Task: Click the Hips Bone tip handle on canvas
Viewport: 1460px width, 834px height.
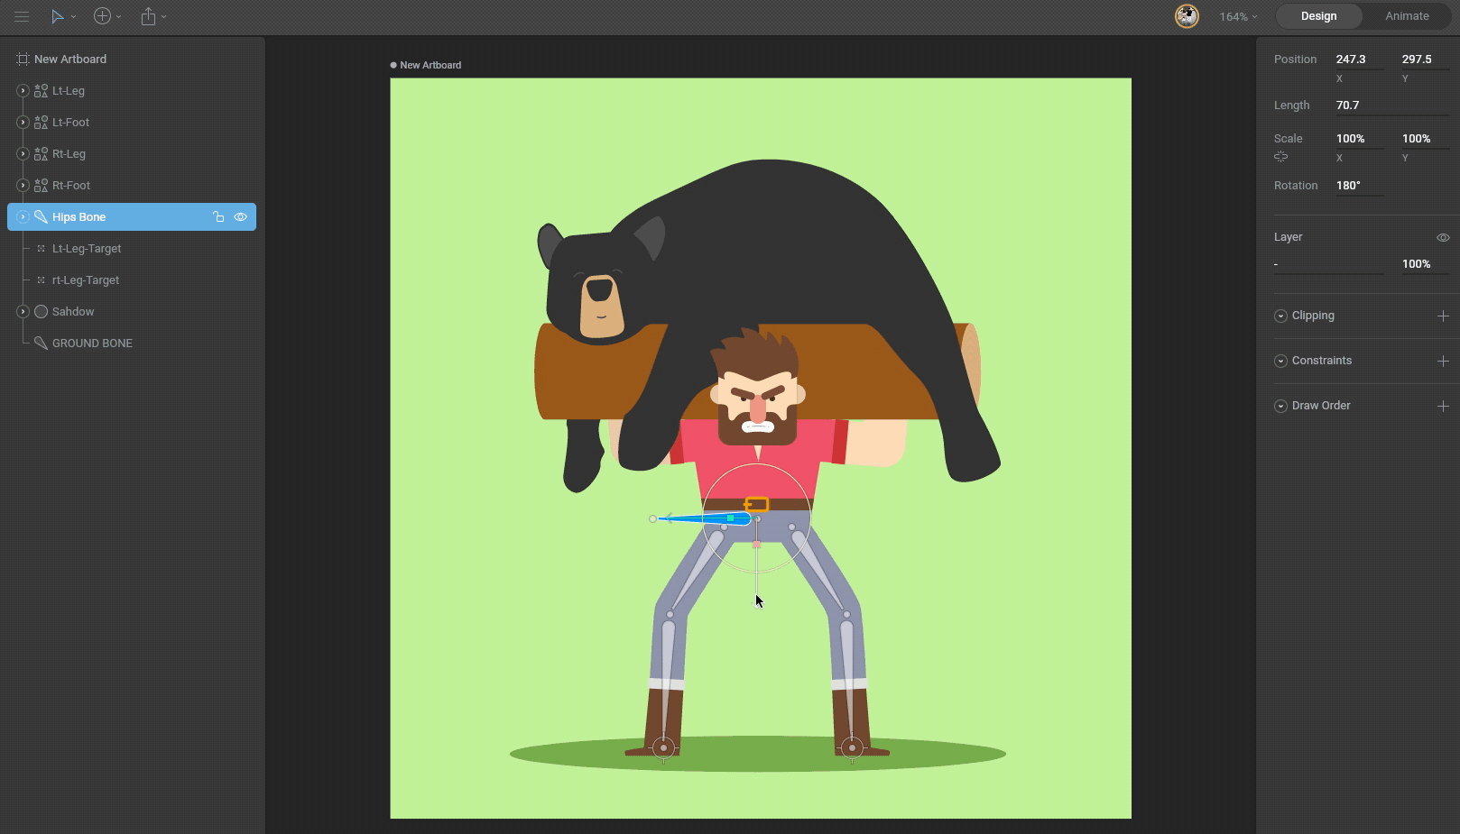Action: point(653,519)
